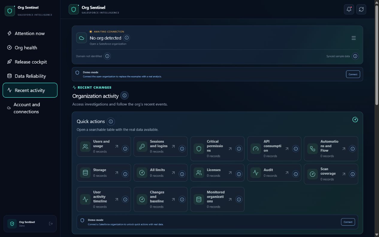Open the User activity timeline quick action
This screenshot has width=379, height=237.
click(104, 199)
